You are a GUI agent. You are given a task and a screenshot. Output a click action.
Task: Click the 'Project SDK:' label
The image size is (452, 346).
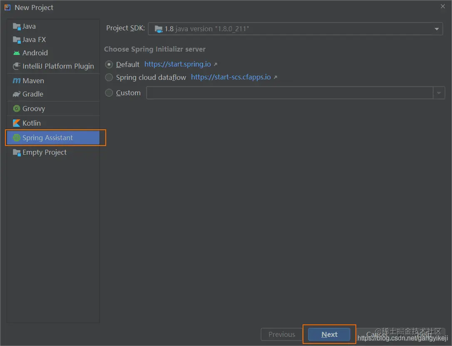(x=125, y=28)
